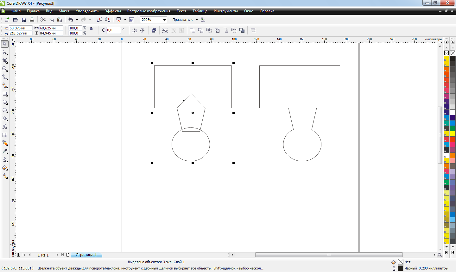Image resolution: width=456 pixels, height=272 pixels.
Task: Switch to the Страница 1 tab
Action: pyautogui.click(x=86, y=255)
